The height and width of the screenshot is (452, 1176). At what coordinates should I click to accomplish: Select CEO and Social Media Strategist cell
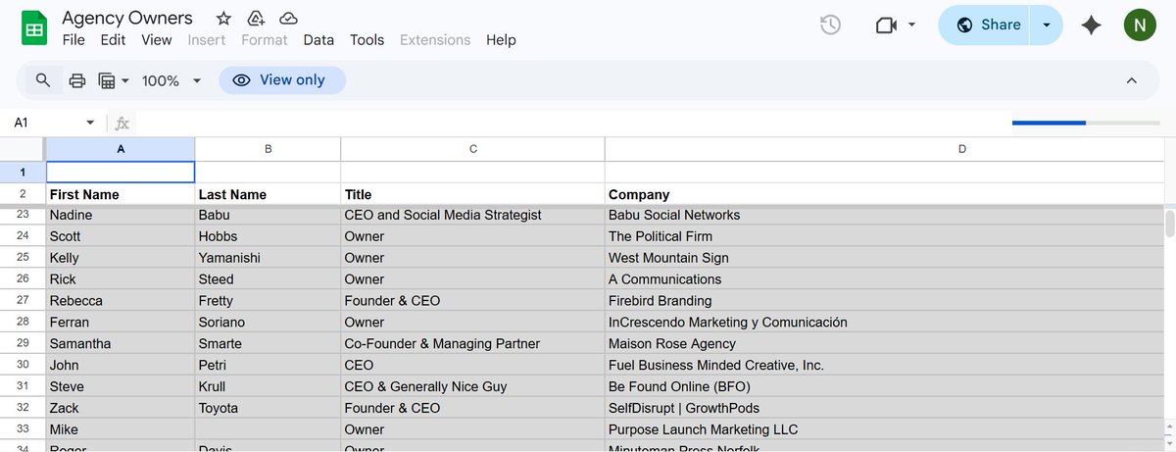(472, 215)
